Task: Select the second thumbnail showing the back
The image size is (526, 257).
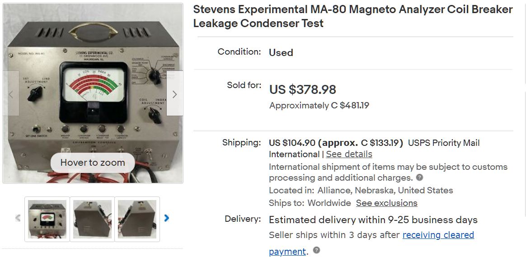Action: pyautogui.click(x=92, y=219)
